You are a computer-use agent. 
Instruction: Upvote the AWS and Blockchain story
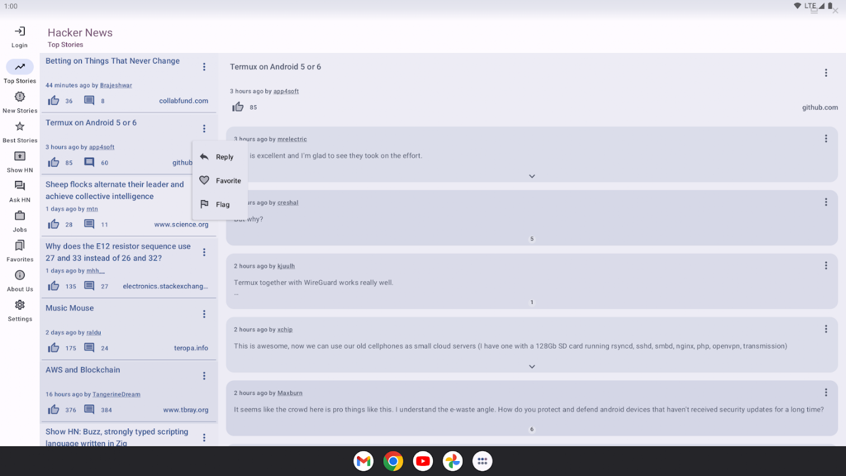coord(54,410)
